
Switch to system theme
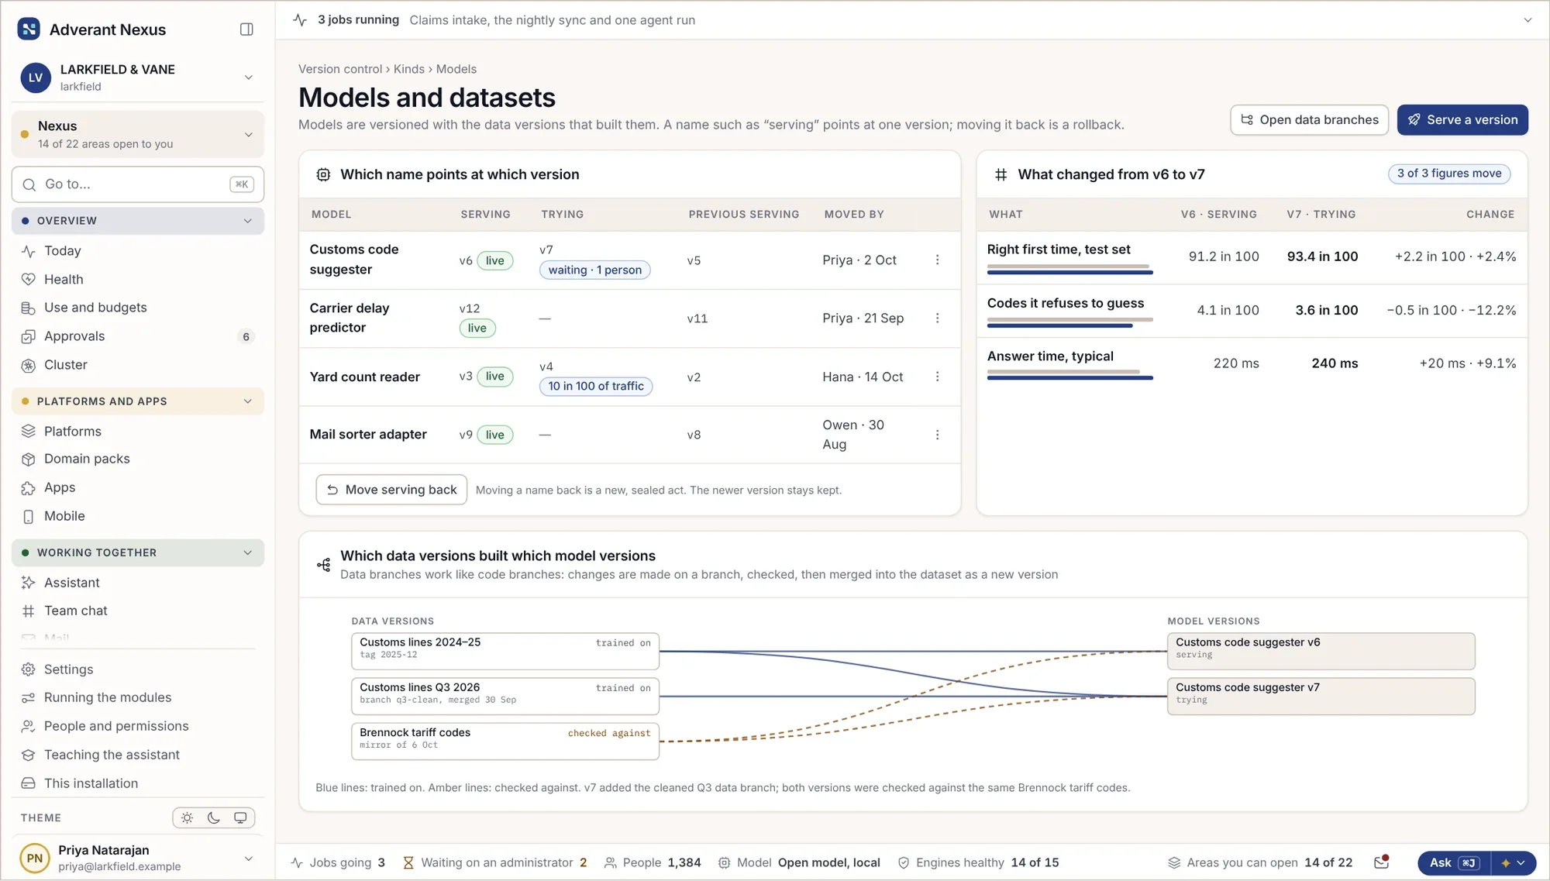click(240, 817)
